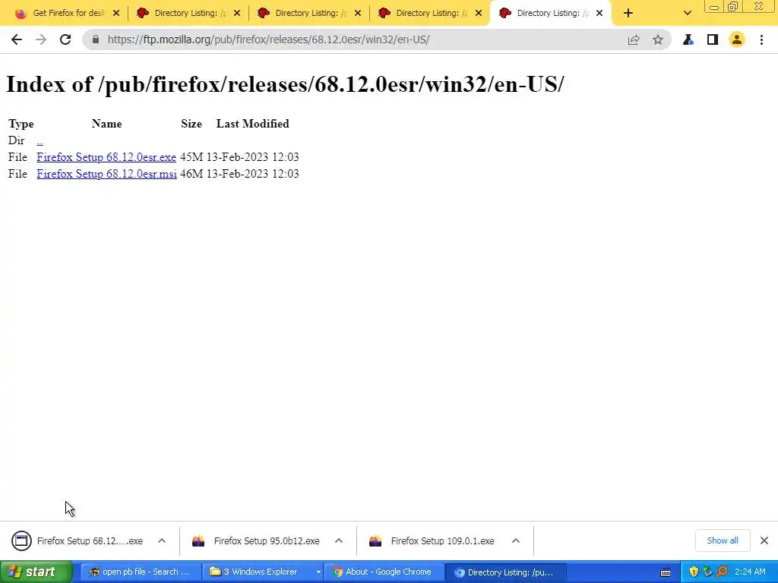Image resolution: width=778 pixels, height=583 pixels.
Task: Click the 13-Feb-2023 12:03 date for .msi row
Action: pyautogui.click(x=252, y=174)
